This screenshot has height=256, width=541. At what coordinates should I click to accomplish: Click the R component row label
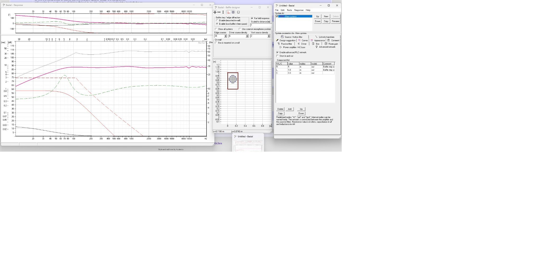click(x=282, y=67)
